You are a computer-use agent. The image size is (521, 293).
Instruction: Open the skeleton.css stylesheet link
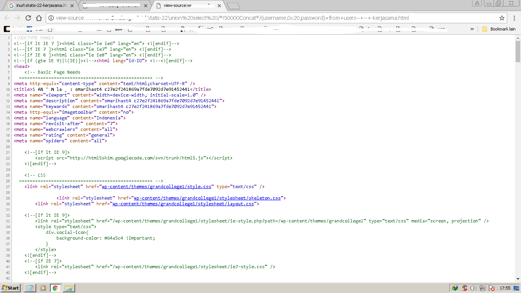pos(207,198)
